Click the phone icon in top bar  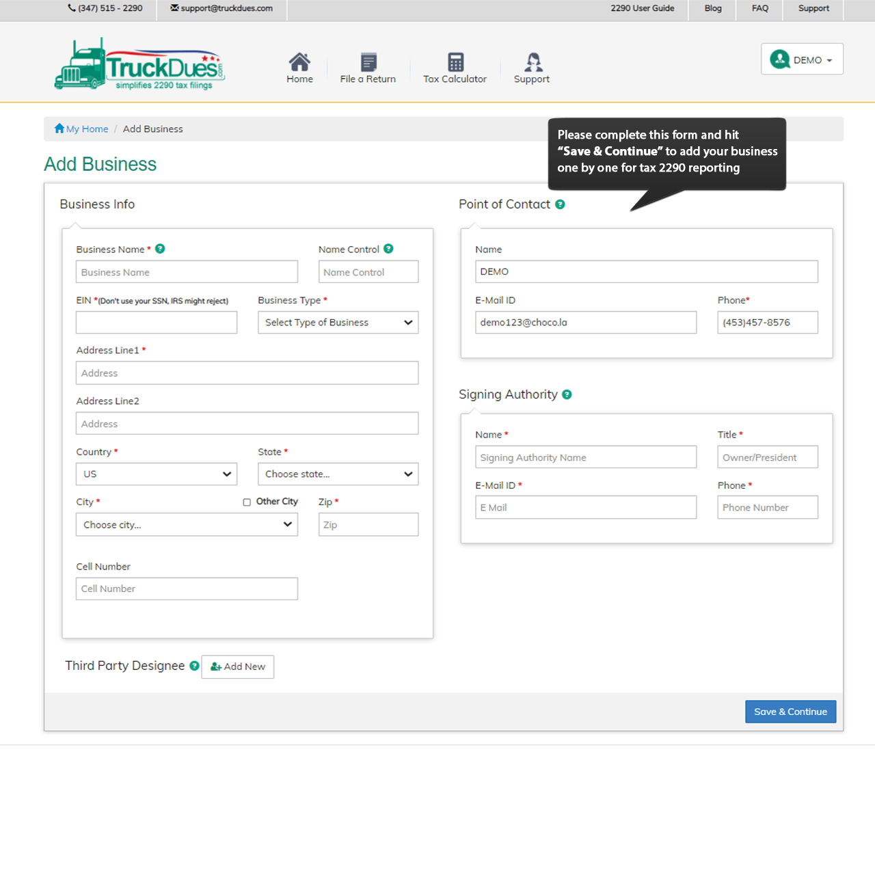(x=72, y=8)
